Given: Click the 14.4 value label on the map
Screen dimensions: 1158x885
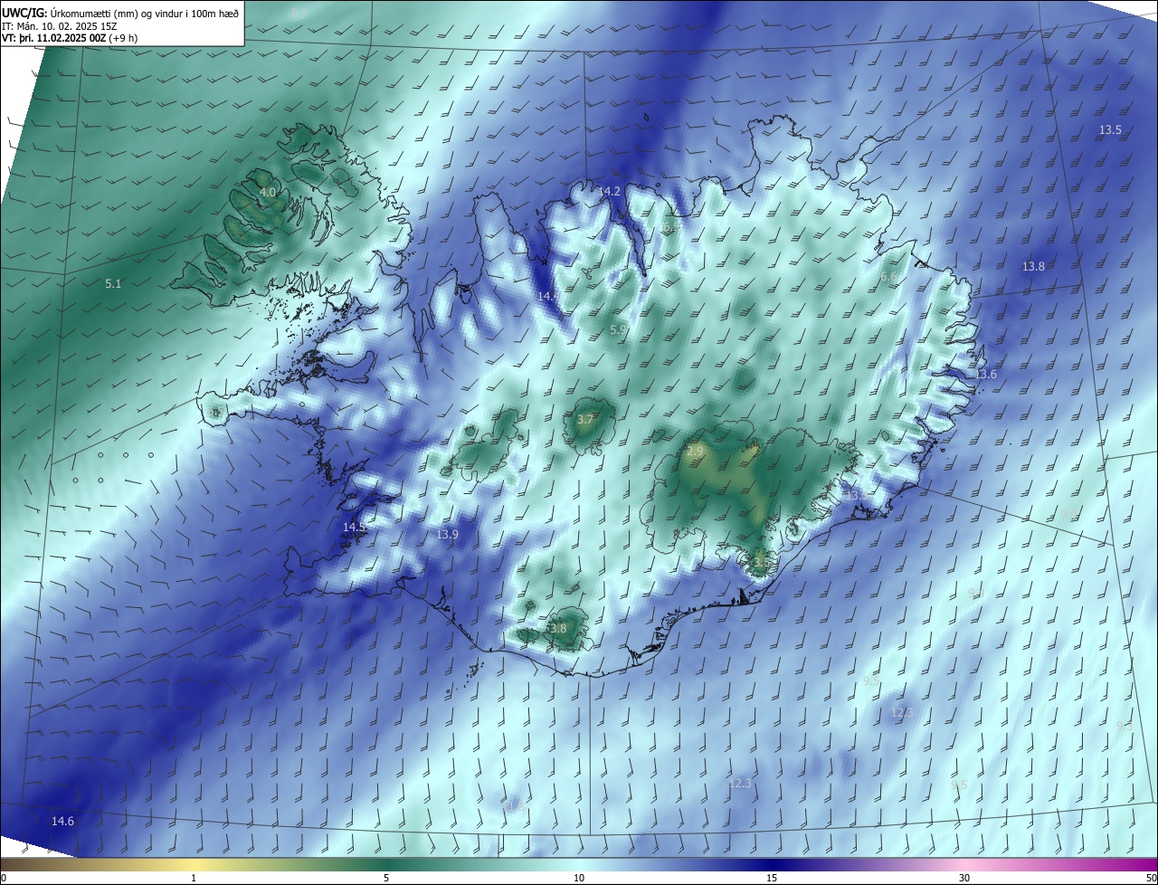Looking at the screenshot, I should 548,297.
